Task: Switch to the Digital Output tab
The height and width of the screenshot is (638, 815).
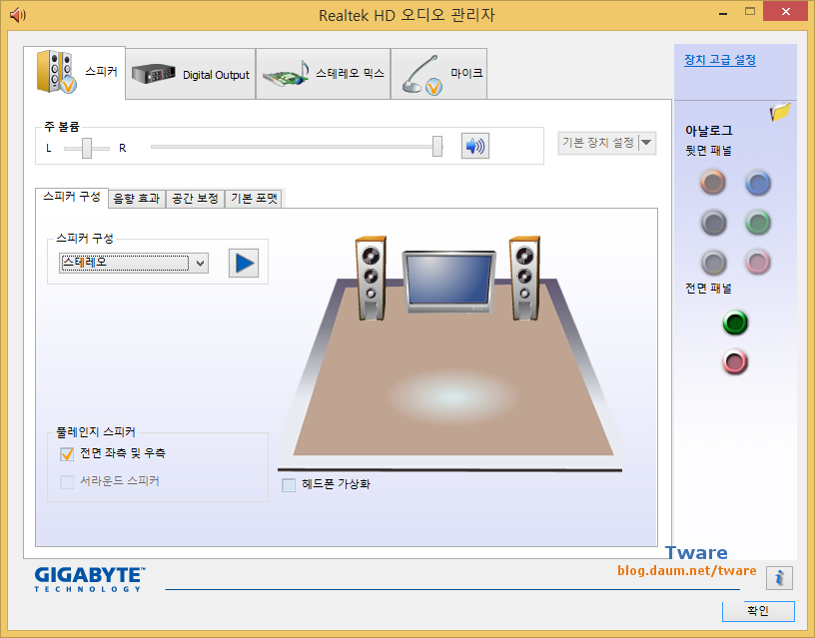Action: point(191,74)
